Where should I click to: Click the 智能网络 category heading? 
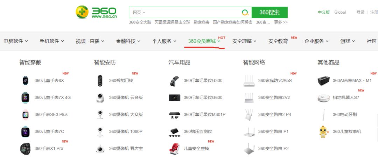coord(254,62)
